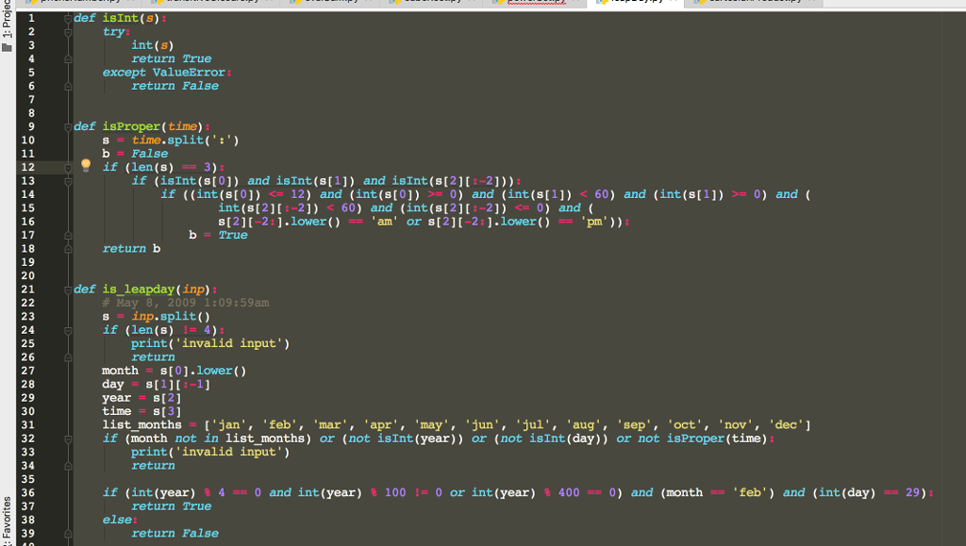Click 'month' variable on line 27
The width and height of the screenshot is (966, 546).
(x=120, y=371)
